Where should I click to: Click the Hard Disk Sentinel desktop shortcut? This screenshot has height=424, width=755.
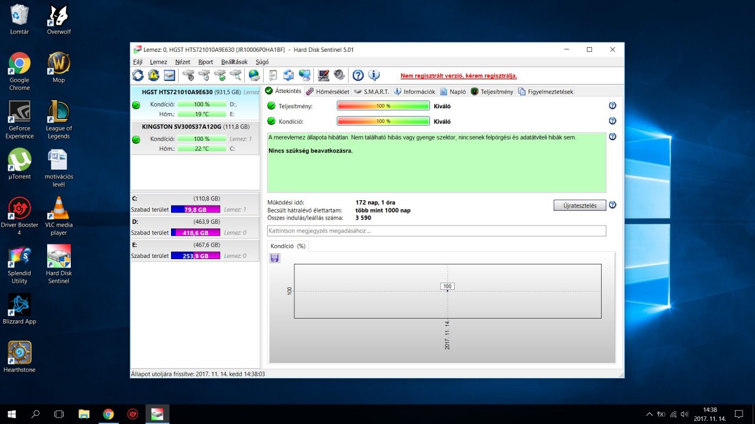tap(58, 264)
